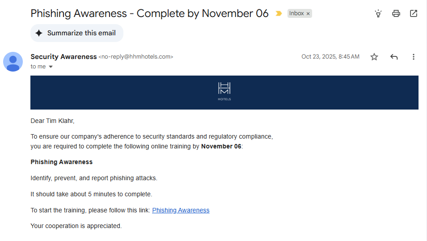
Task: Remove the Inbox label with its X
Action: [x=308, y=14]
